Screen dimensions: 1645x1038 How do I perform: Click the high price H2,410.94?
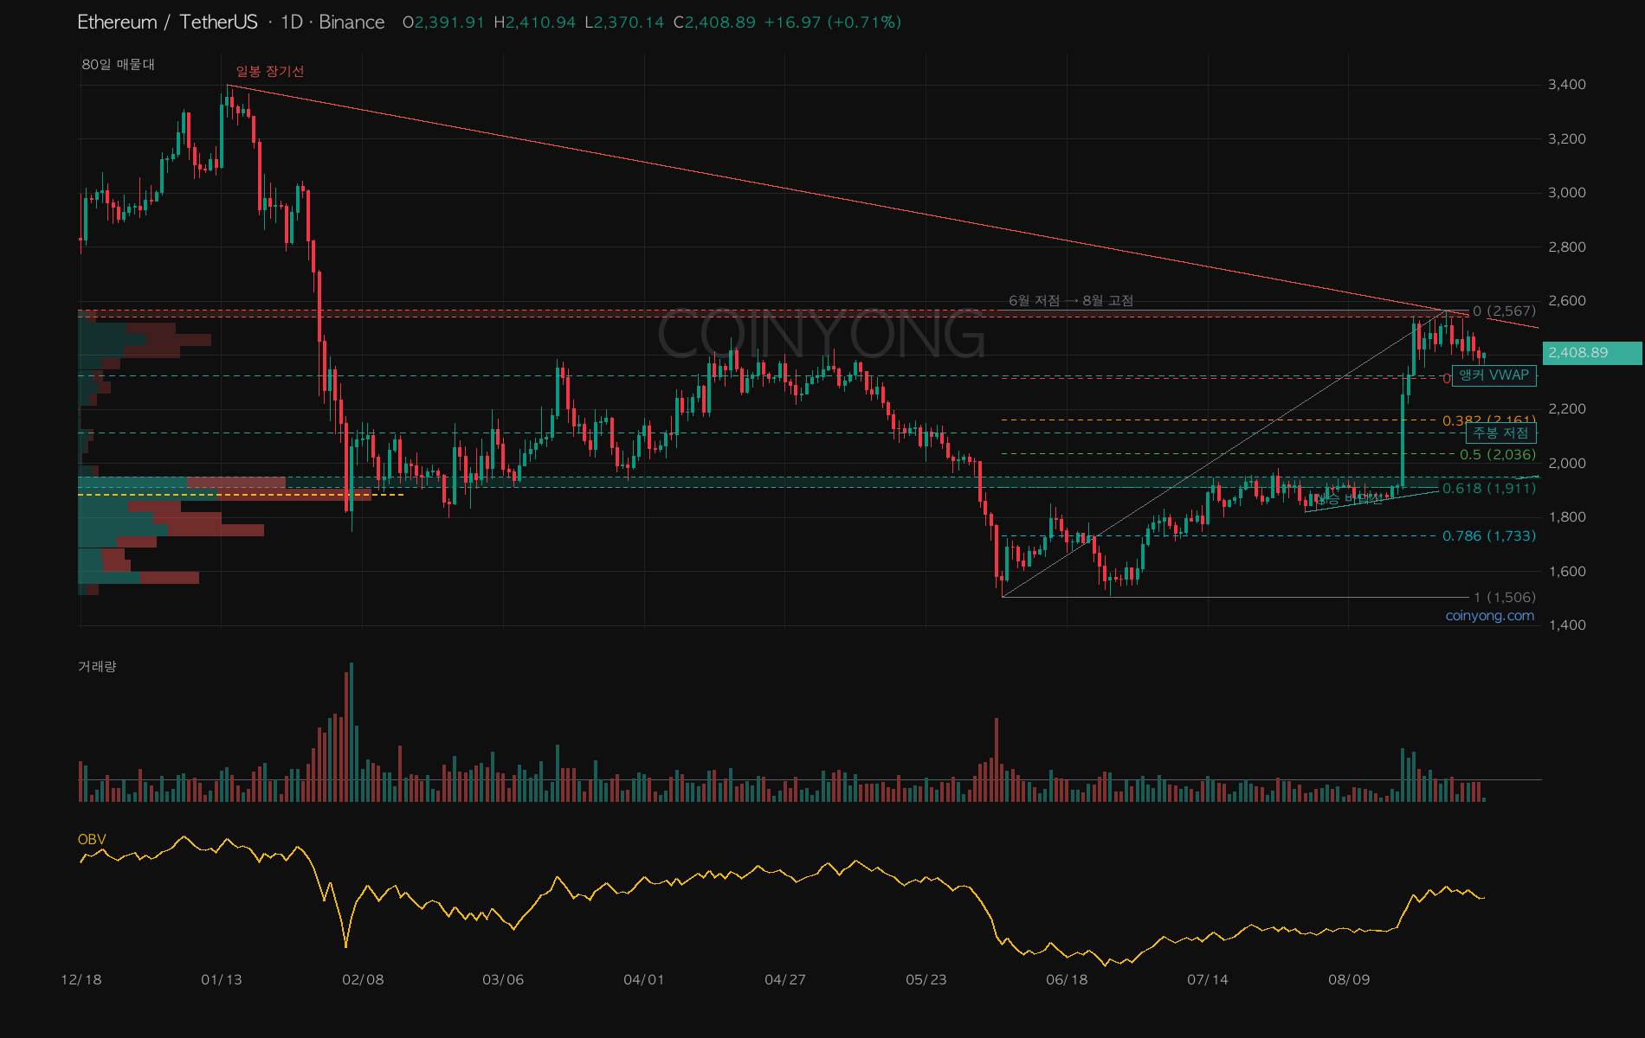534,22
